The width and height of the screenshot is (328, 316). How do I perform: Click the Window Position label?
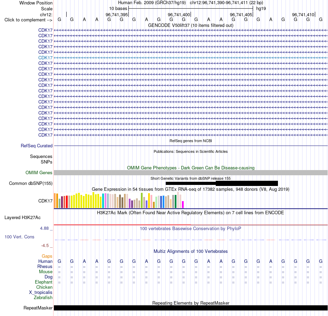36,3
